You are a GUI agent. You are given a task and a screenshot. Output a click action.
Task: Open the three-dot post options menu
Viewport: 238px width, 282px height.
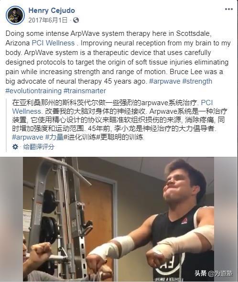pos(228,9)
